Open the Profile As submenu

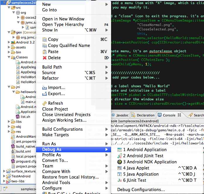pos(74,155)
